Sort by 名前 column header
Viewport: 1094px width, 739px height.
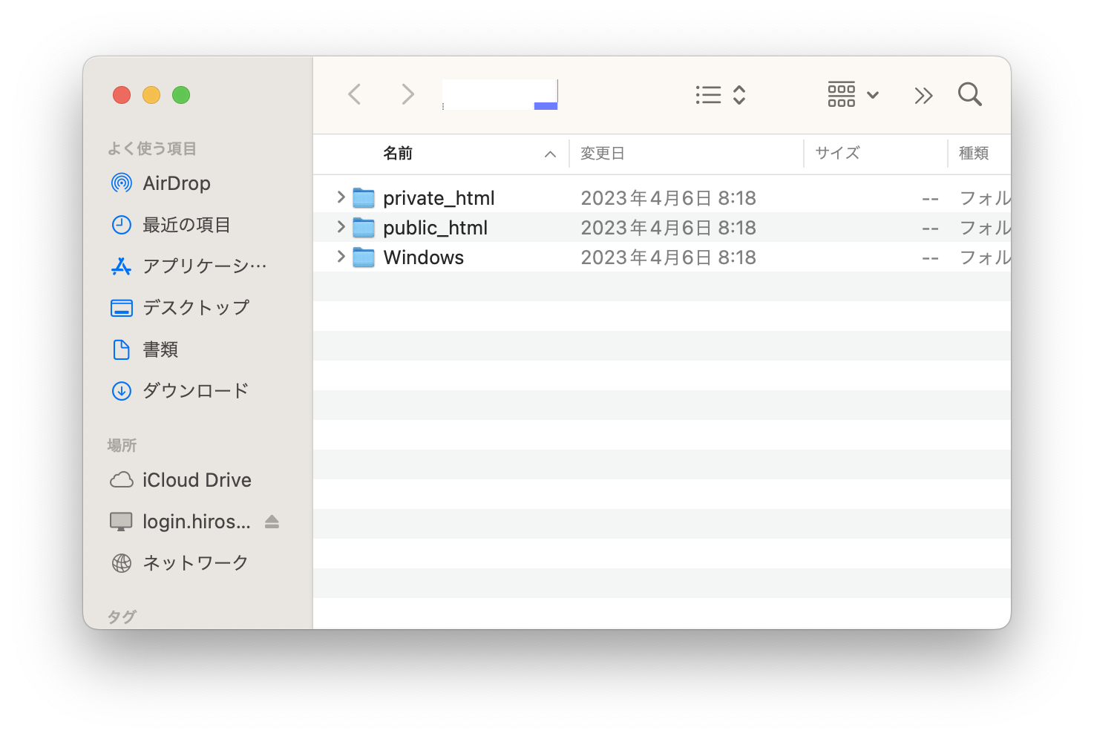coord(398,154)
